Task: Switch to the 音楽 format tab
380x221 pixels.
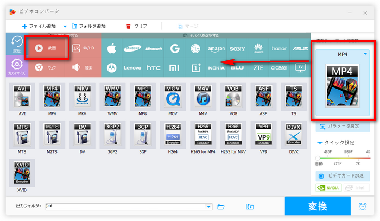Action: [x=83, y=68]
